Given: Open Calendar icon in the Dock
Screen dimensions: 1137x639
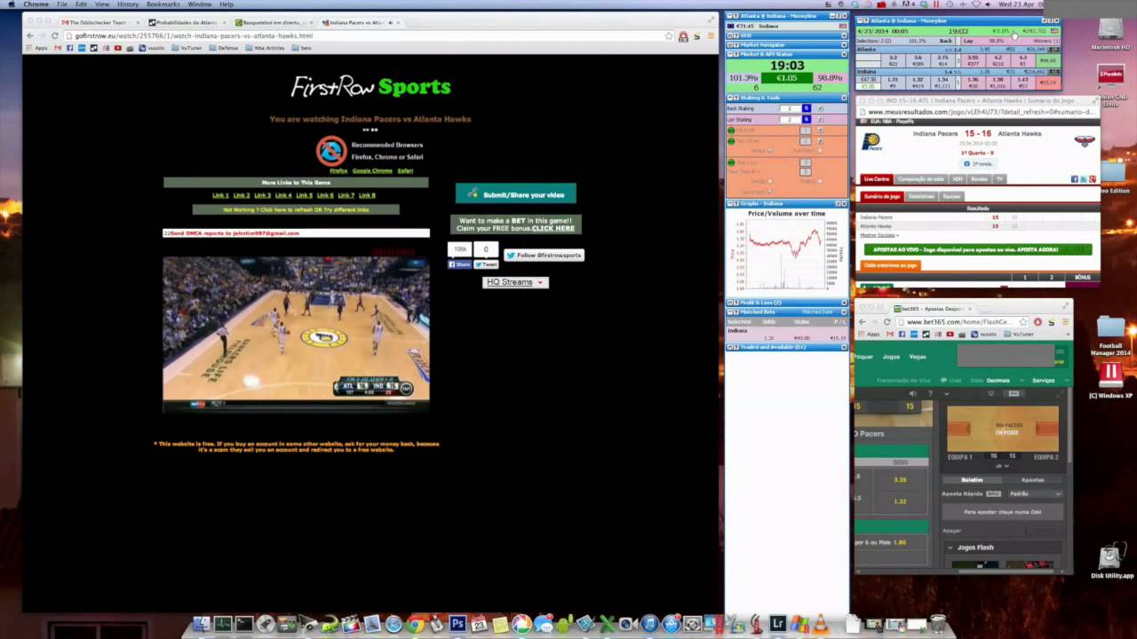Looking at the screenshot, I should coord(479,624).
